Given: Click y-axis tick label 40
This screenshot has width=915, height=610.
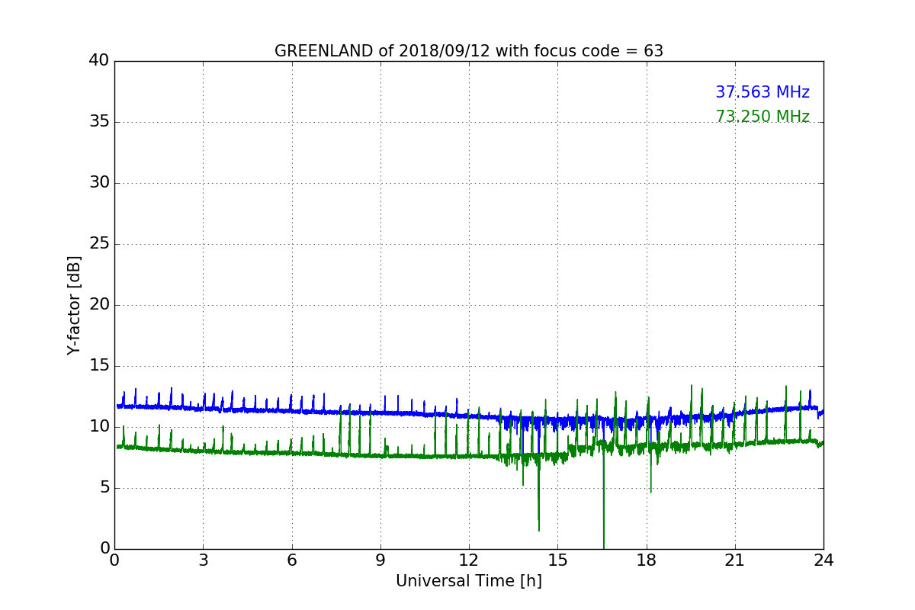Looking at the screenshot, I should [98, 61].
